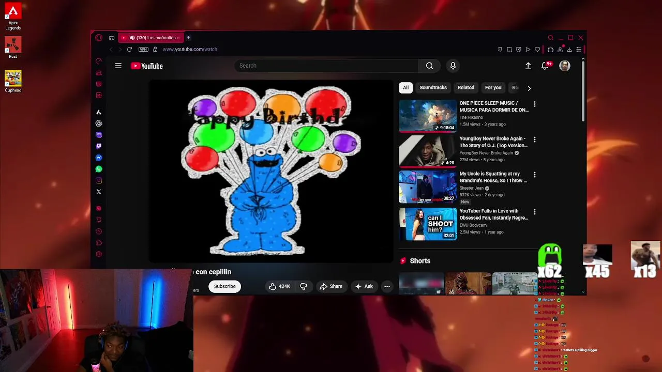The width and height of the screenshot is (662, 372).
Task: Go back with the browser back arrow
Action: click(x=111, y=49)
